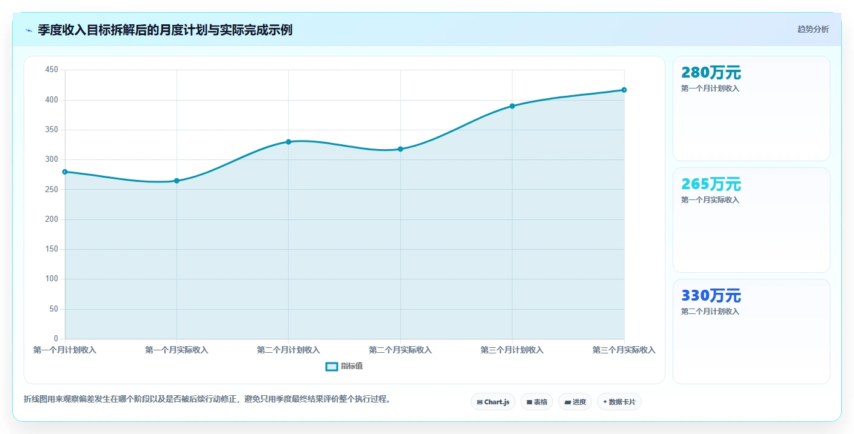Click the 进度 tag pill
Screen dimensions: 854x434
coord(575,402)
